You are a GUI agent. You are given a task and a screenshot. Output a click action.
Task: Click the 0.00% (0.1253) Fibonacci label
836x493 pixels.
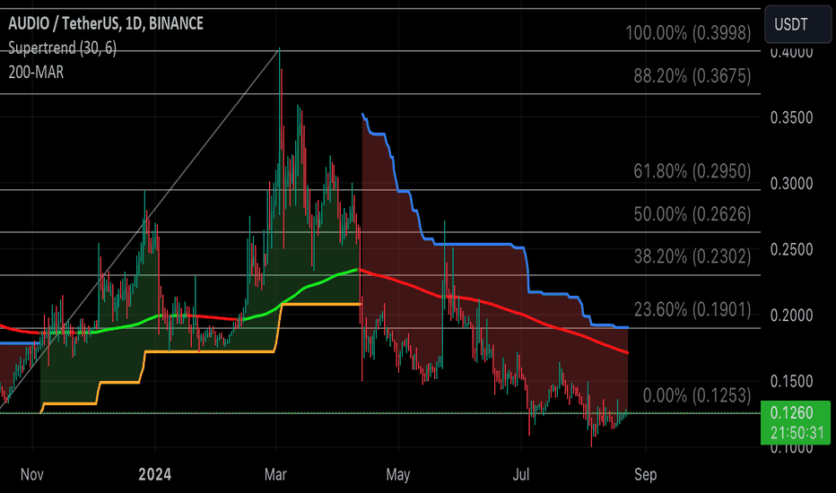(697, 395)
